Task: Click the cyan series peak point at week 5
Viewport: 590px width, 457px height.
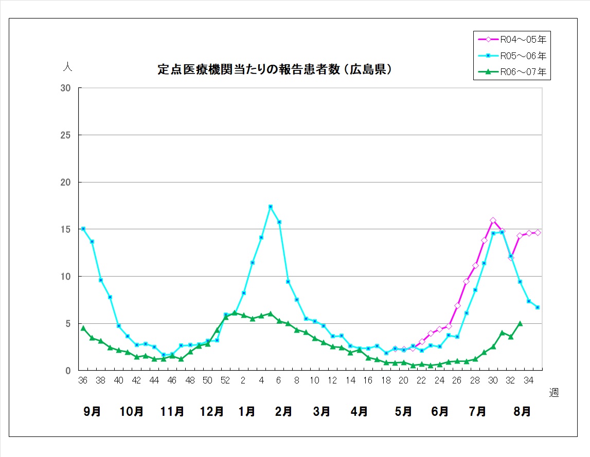Action: [x=270, y=207]
